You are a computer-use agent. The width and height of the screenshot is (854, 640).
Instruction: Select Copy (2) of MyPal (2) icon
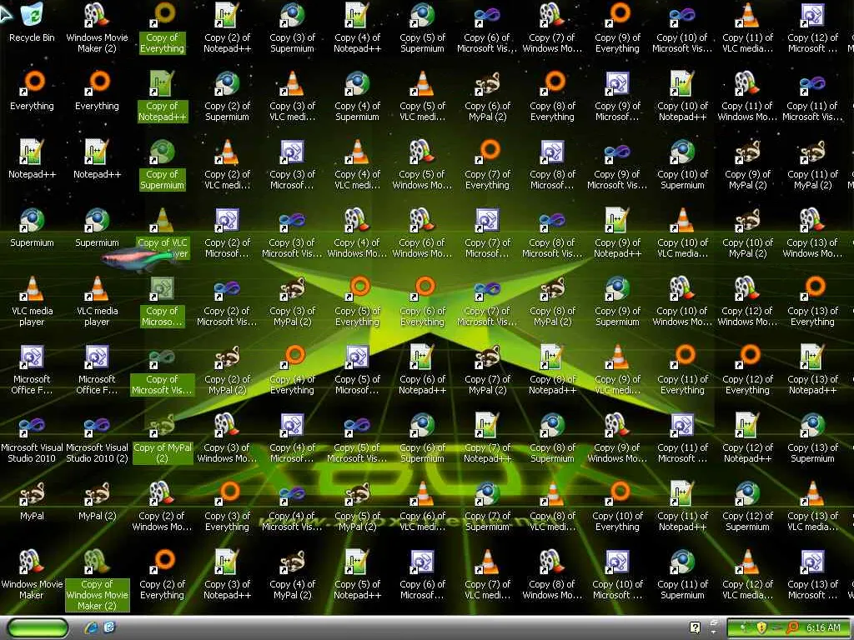tap(227, 369)
